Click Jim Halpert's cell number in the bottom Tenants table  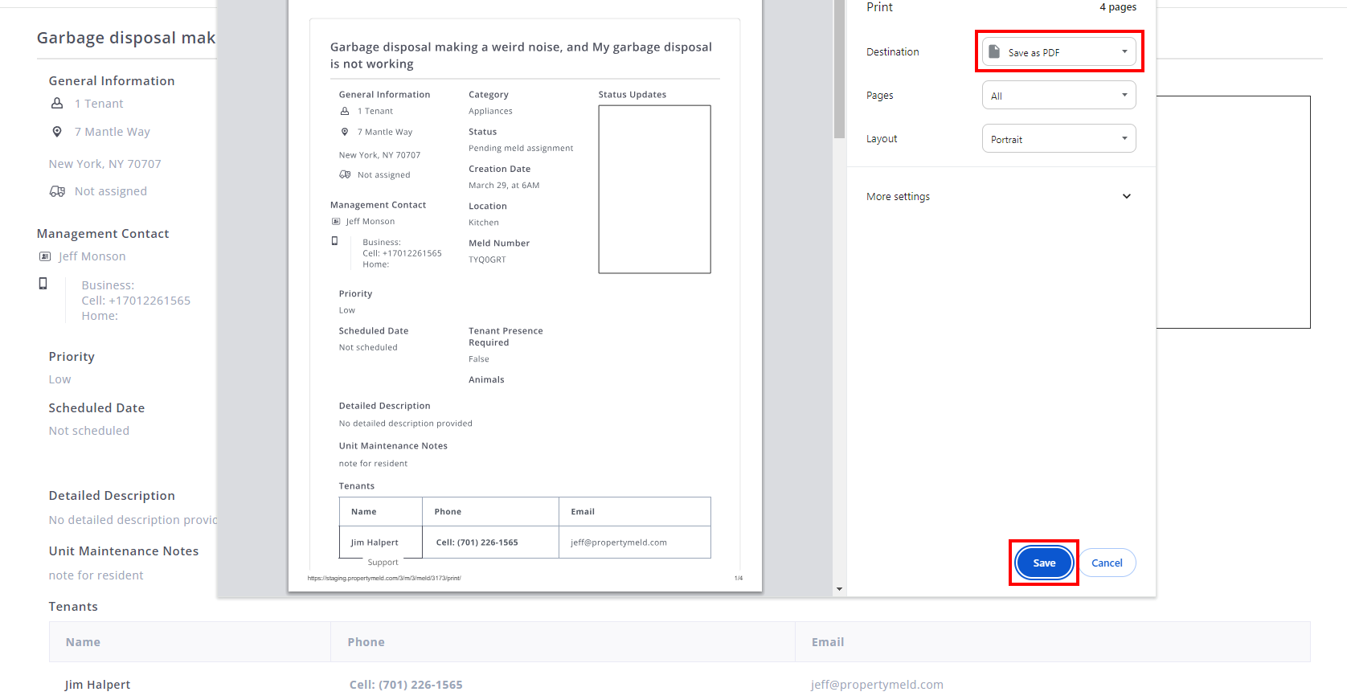click(406, 685)
